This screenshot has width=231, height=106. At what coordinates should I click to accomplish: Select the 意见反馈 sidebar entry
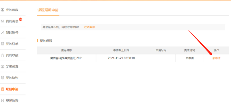[12, 101]
